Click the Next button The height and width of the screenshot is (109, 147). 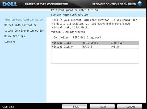click(102, 107)
